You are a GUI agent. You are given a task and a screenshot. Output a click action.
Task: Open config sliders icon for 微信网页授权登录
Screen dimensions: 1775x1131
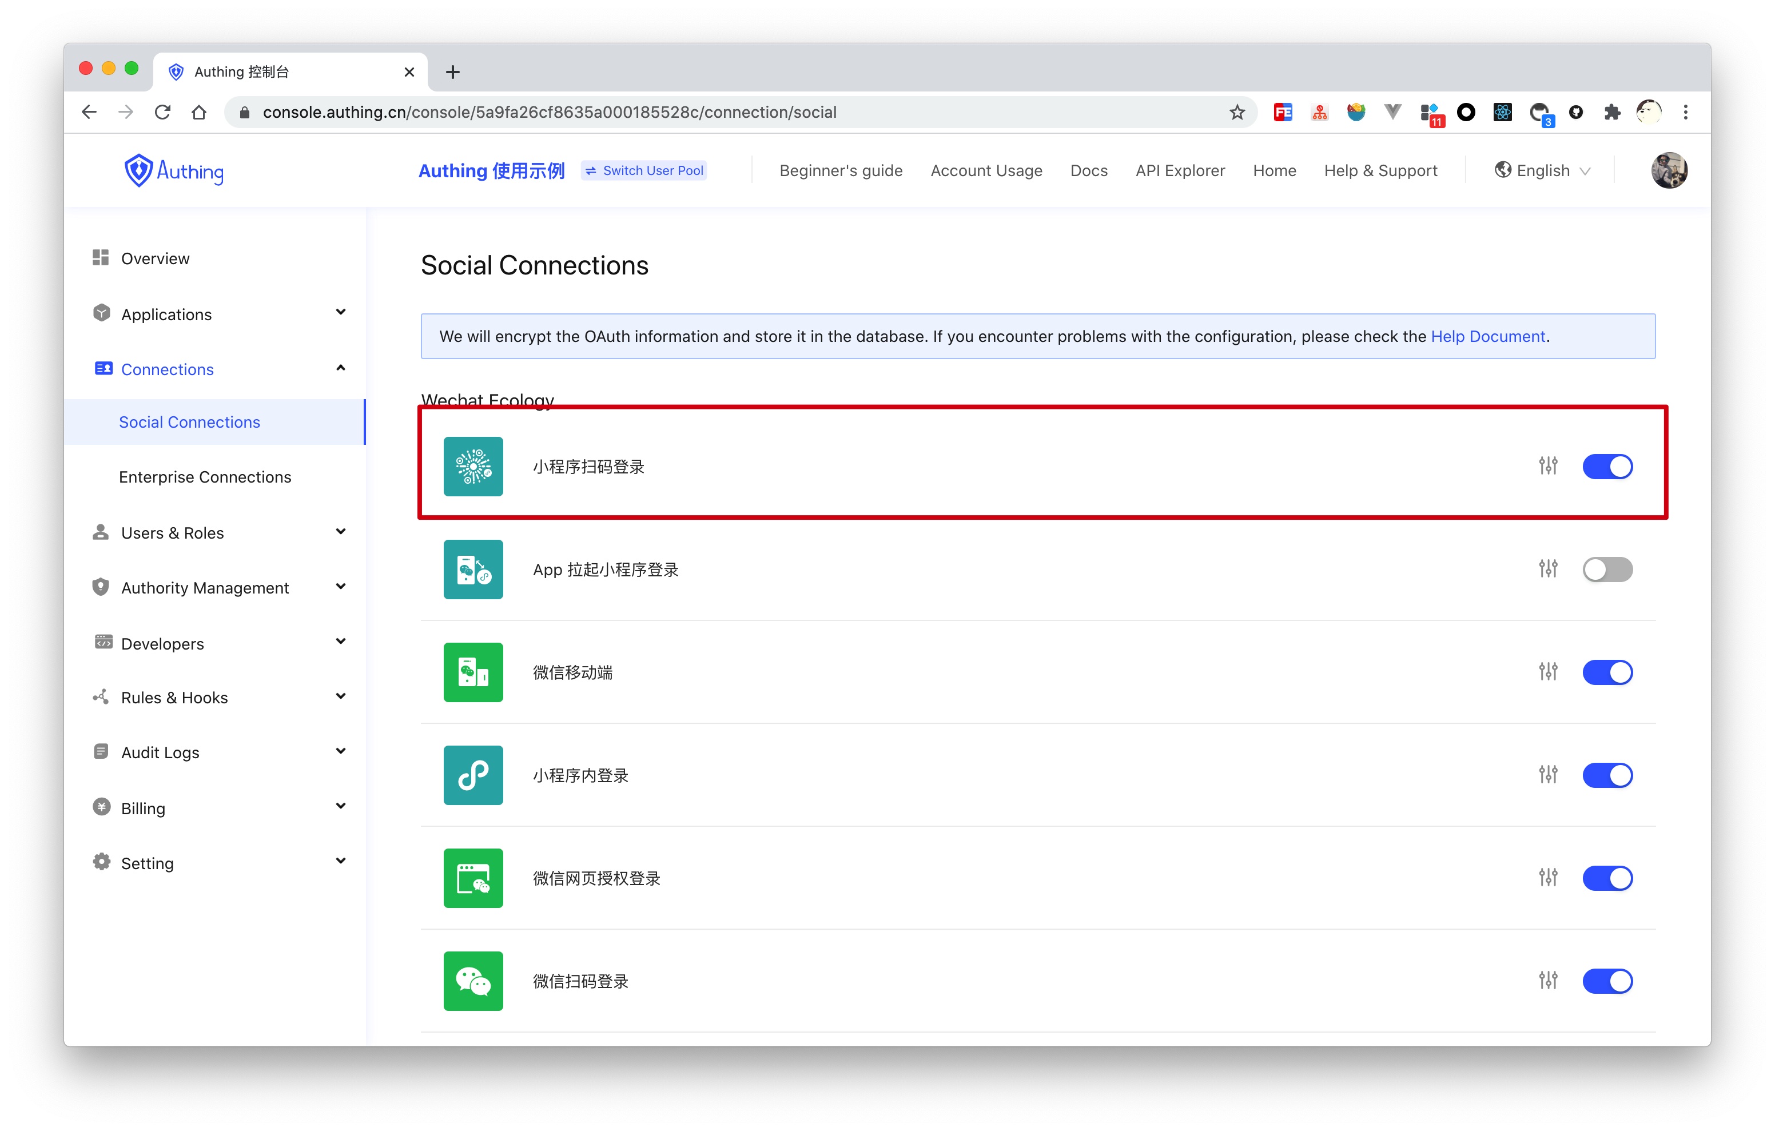(x=1547, y=877)
